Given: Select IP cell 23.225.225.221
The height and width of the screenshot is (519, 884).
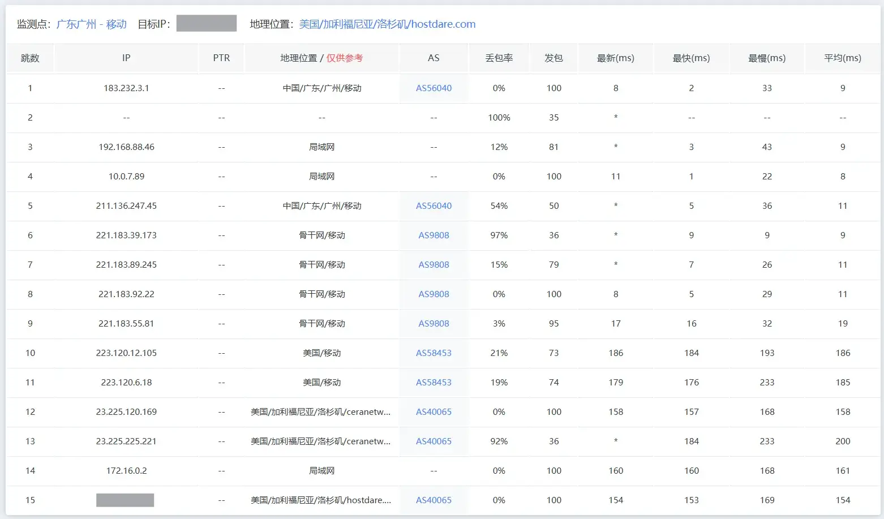Looking at the screenshot, I should coord(126,441).
